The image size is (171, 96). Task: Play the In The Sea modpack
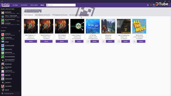pos(95,41)
